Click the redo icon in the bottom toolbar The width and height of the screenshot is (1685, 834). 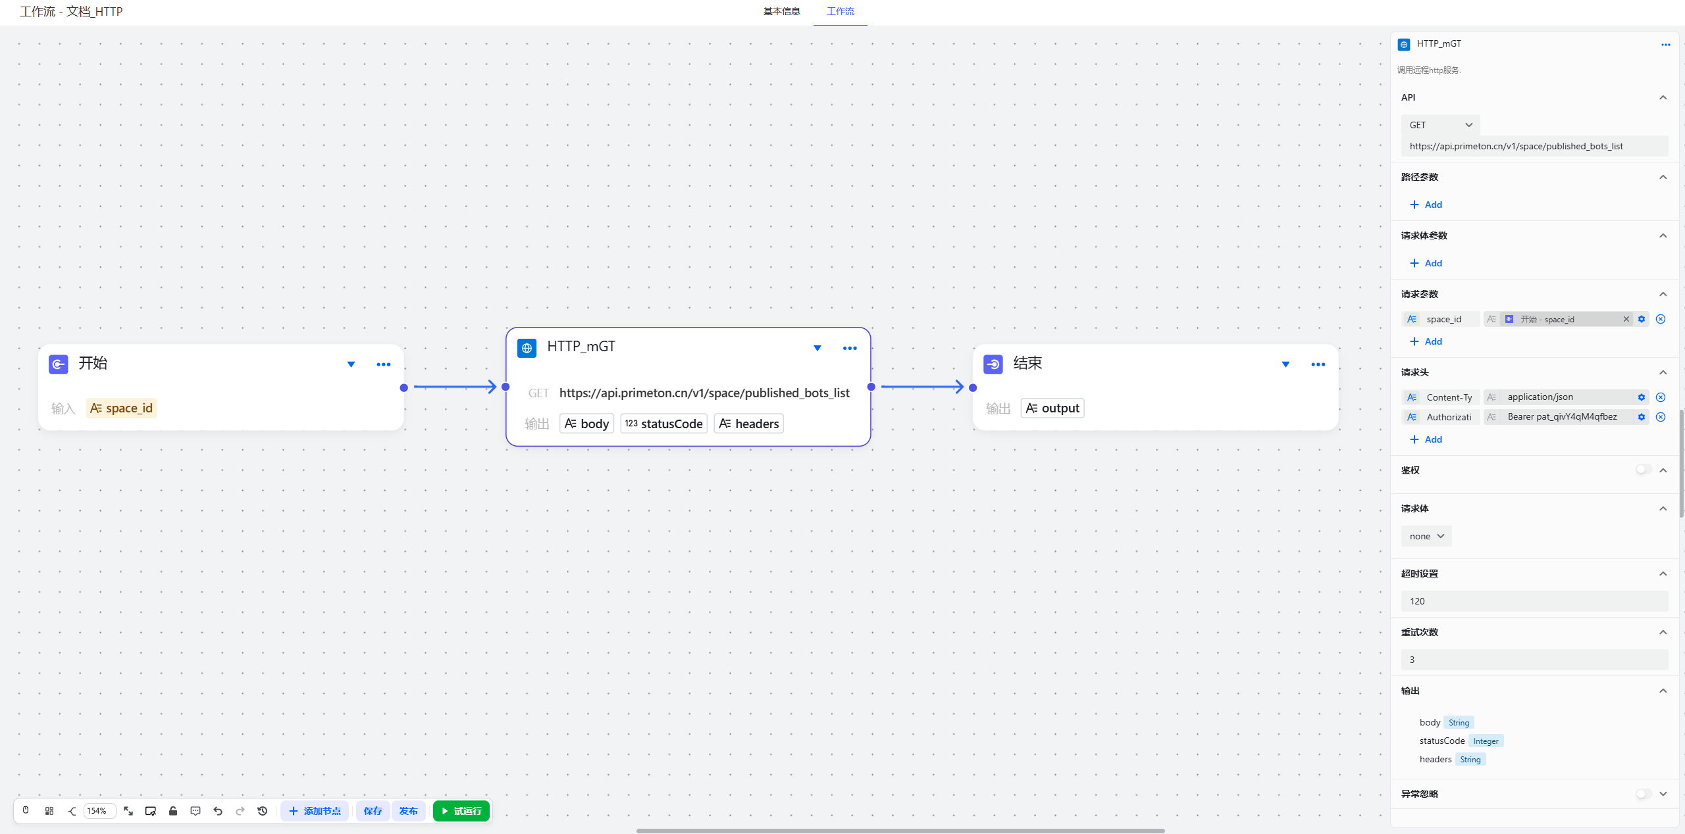(240, 811)
